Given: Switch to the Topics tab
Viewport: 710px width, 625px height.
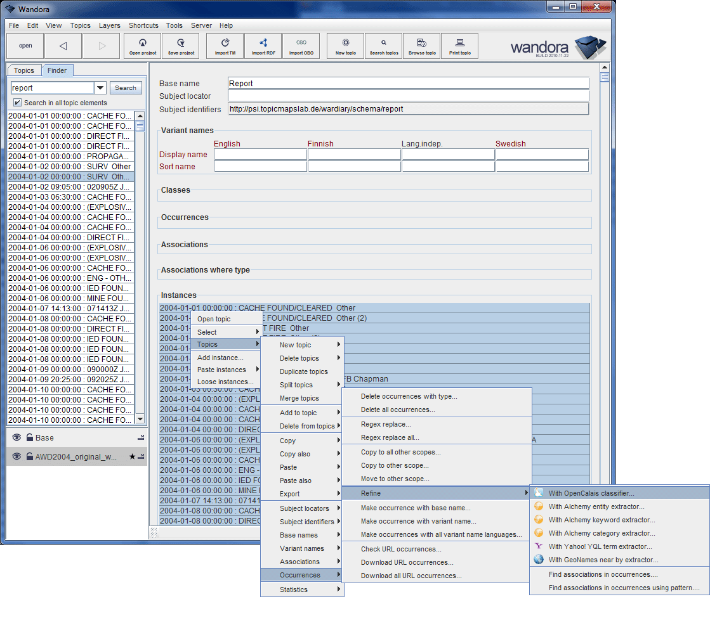Looking at the screenshot, I should [24, 70].
